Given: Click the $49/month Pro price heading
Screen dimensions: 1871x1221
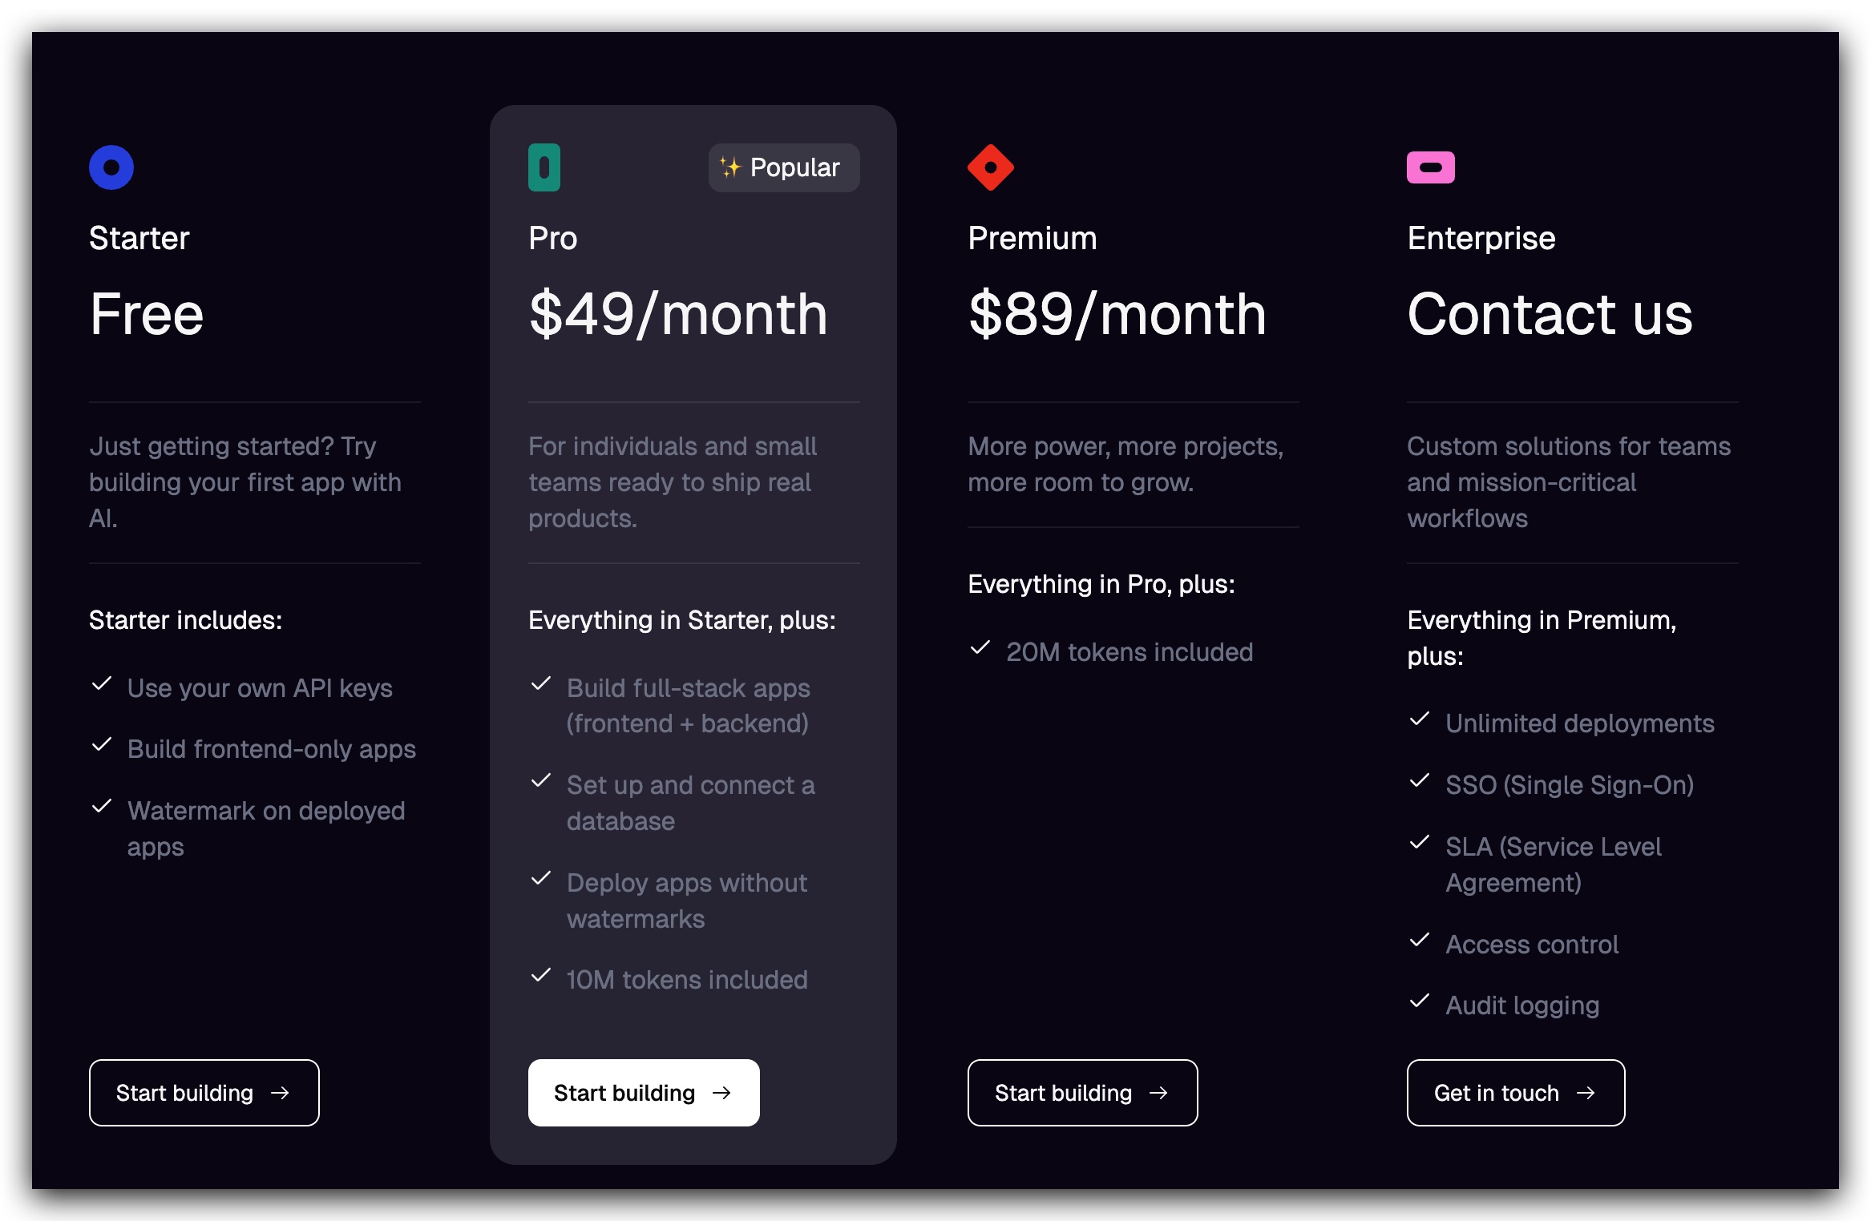Looking at the screenshot, I should pyautogui.click(x=678, y=314).
